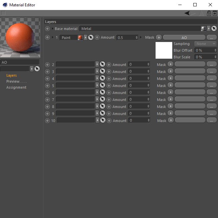Click the pick cursor icon below AO name
This screenshot has height=218, width=218.
click(x=37, y=69)
